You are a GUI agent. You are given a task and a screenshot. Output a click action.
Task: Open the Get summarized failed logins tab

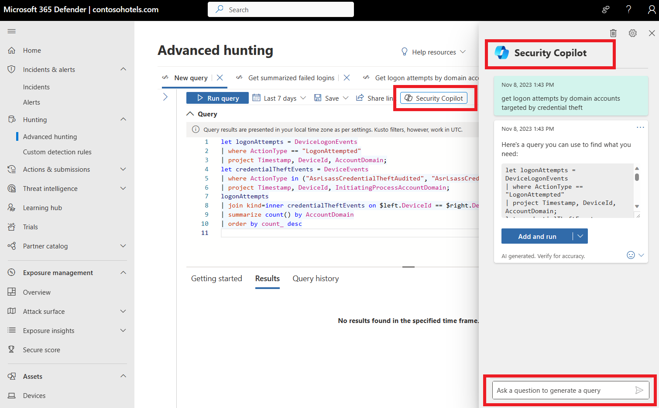coord(291,78)
